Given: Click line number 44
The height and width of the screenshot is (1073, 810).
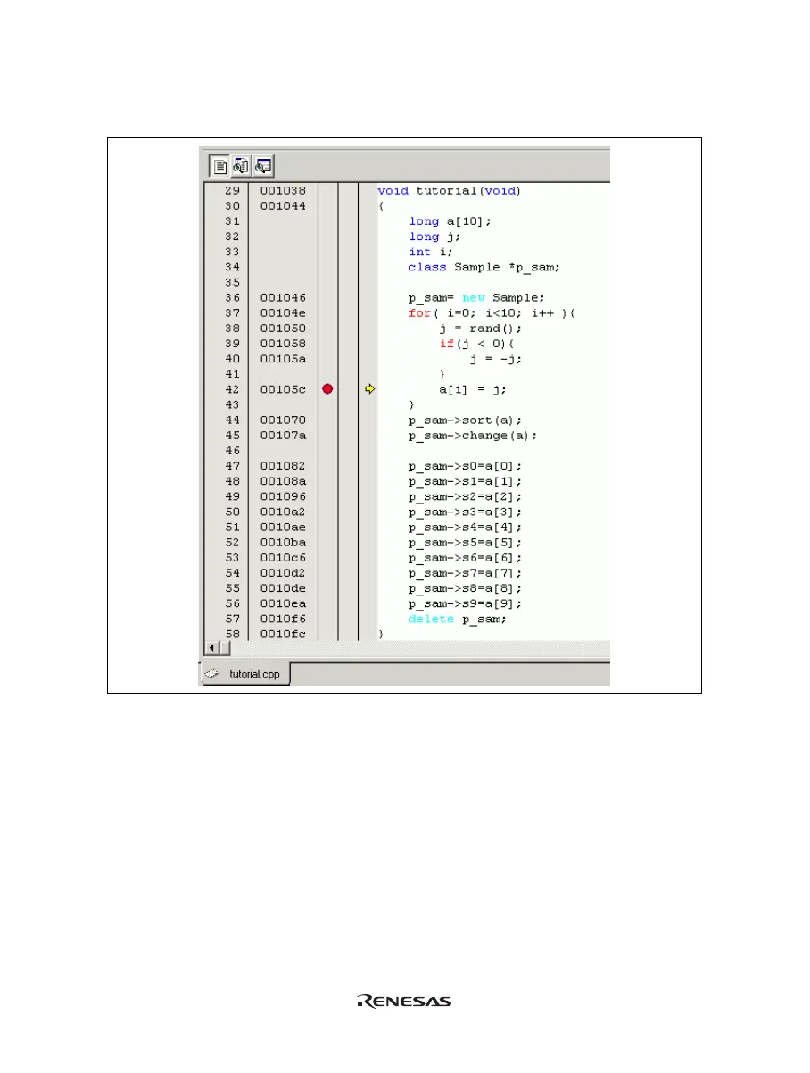Looking at the screenshot, I should [231, 420].
